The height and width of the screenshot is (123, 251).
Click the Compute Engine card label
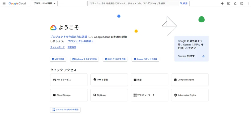tap(186, 80)
